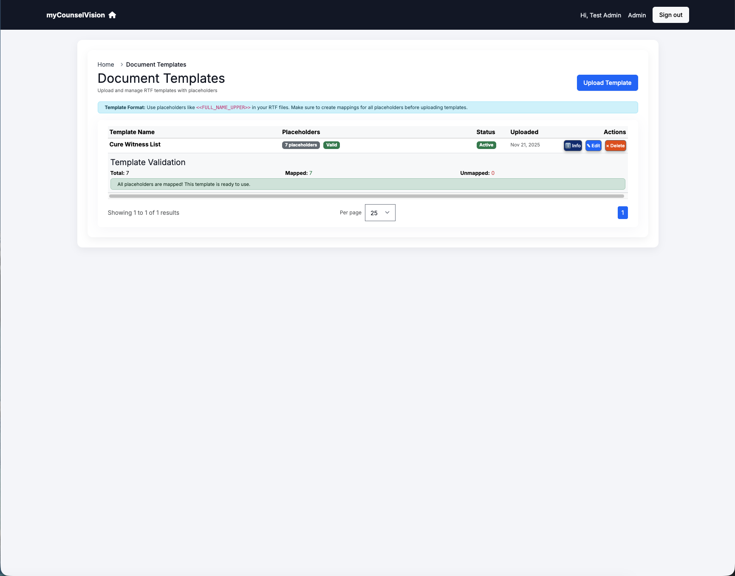Click the table's horizontal scrollbar
This screenshot has height=576, width=735.
click(366, 196)
